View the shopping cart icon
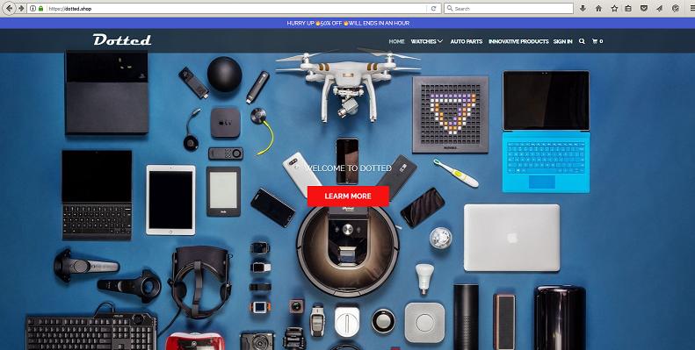Viewport: 695px width, 350px height. 597,41
